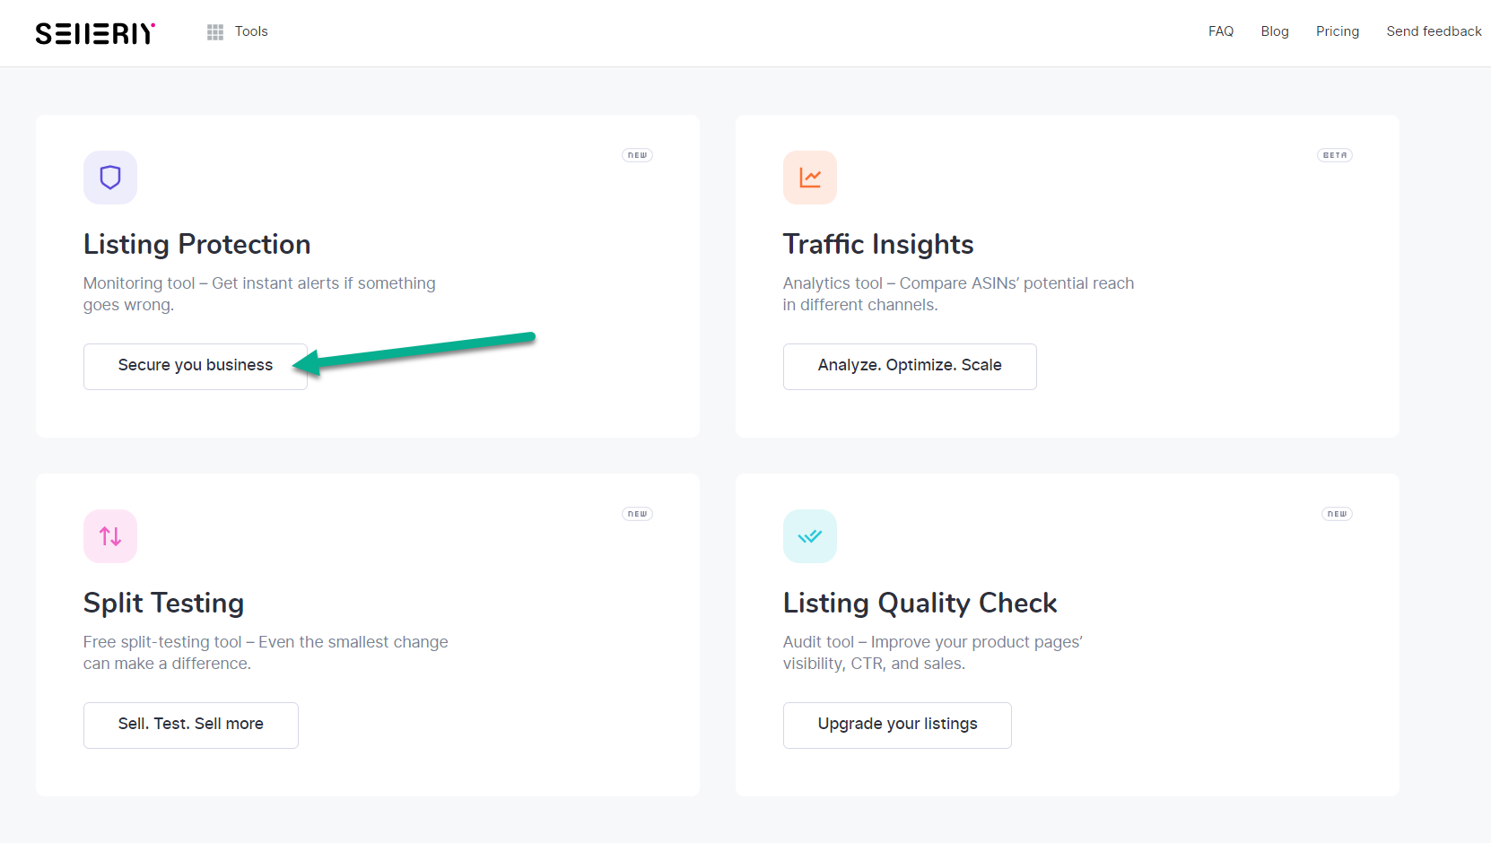This screenshot has height=843, width=1491.
Task: Click Send feedback in header
Action: 1434,31
